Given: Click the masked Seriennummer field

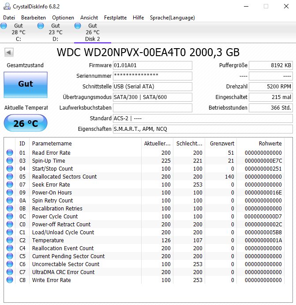Looking at the screenshot, I should (153, 76).
